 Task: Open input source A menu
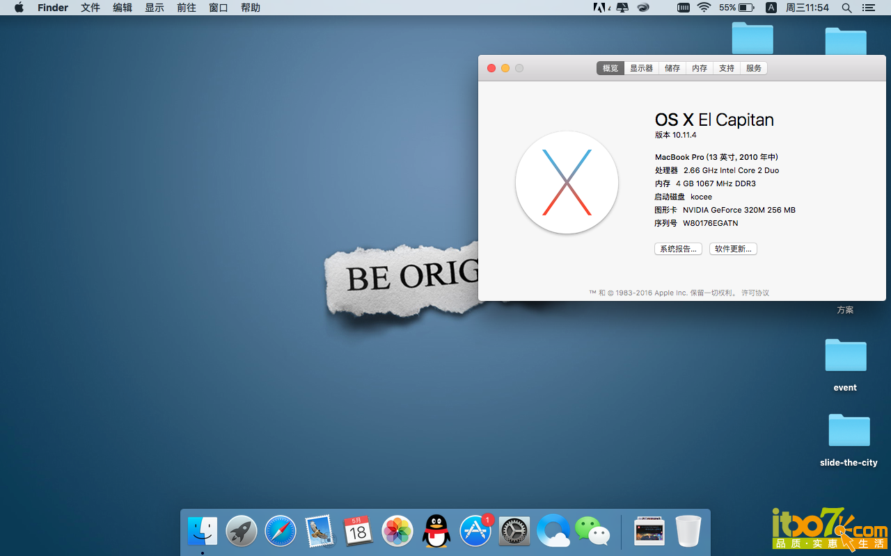click(771, 8)
